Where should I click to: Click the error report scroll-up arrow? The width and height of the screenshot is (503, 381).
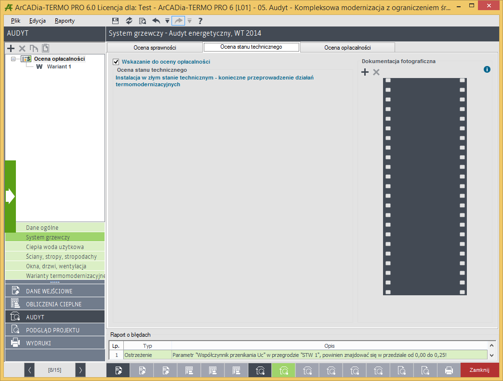[491, 345]
